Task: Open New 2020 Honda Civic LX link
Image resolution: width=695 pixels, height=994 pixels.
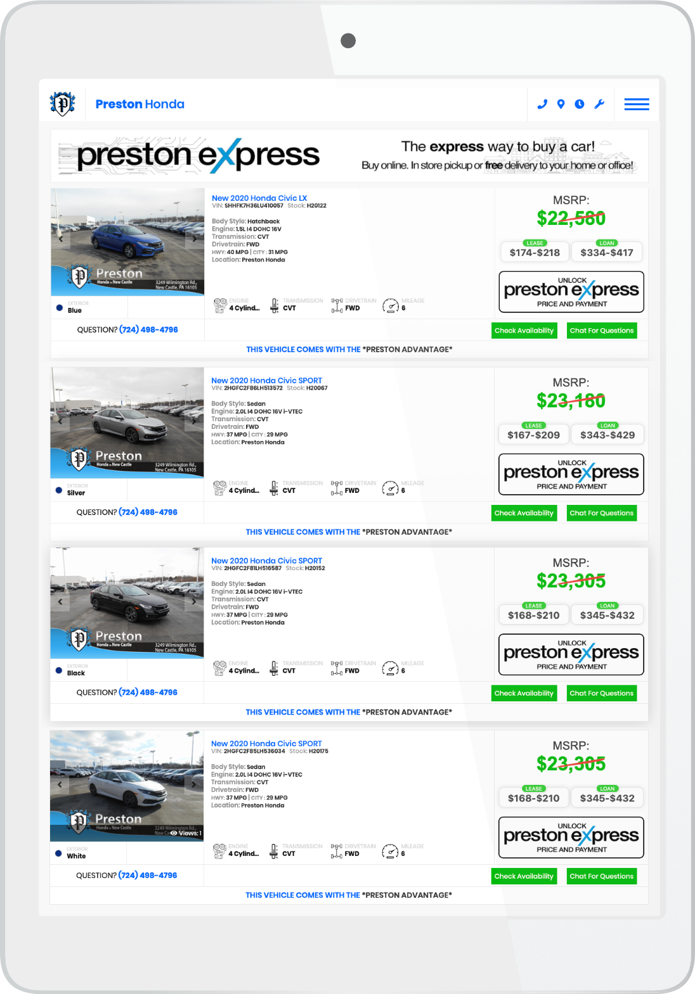Action: [x=259, y=198]
